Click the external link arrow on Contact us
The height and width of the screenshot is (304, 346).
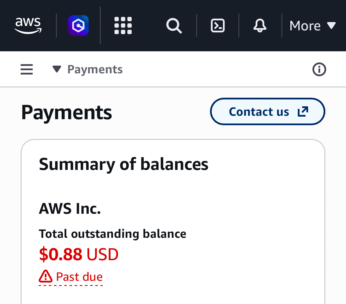(303, 112)
